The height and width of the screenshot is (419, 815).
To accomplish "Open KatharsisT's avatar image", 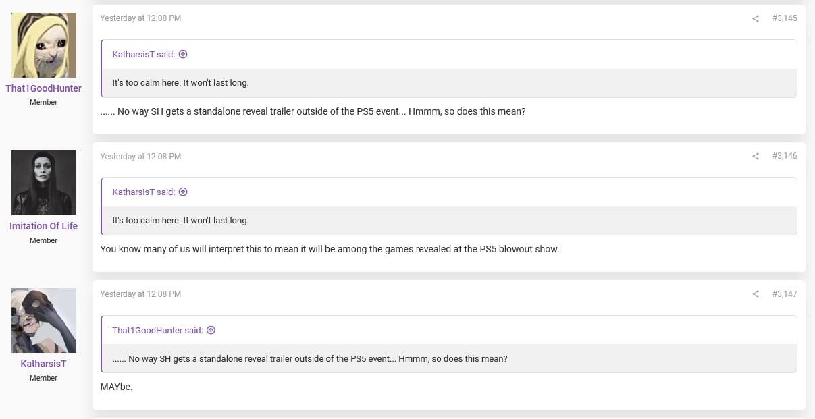I will click(x=44, y=320).
